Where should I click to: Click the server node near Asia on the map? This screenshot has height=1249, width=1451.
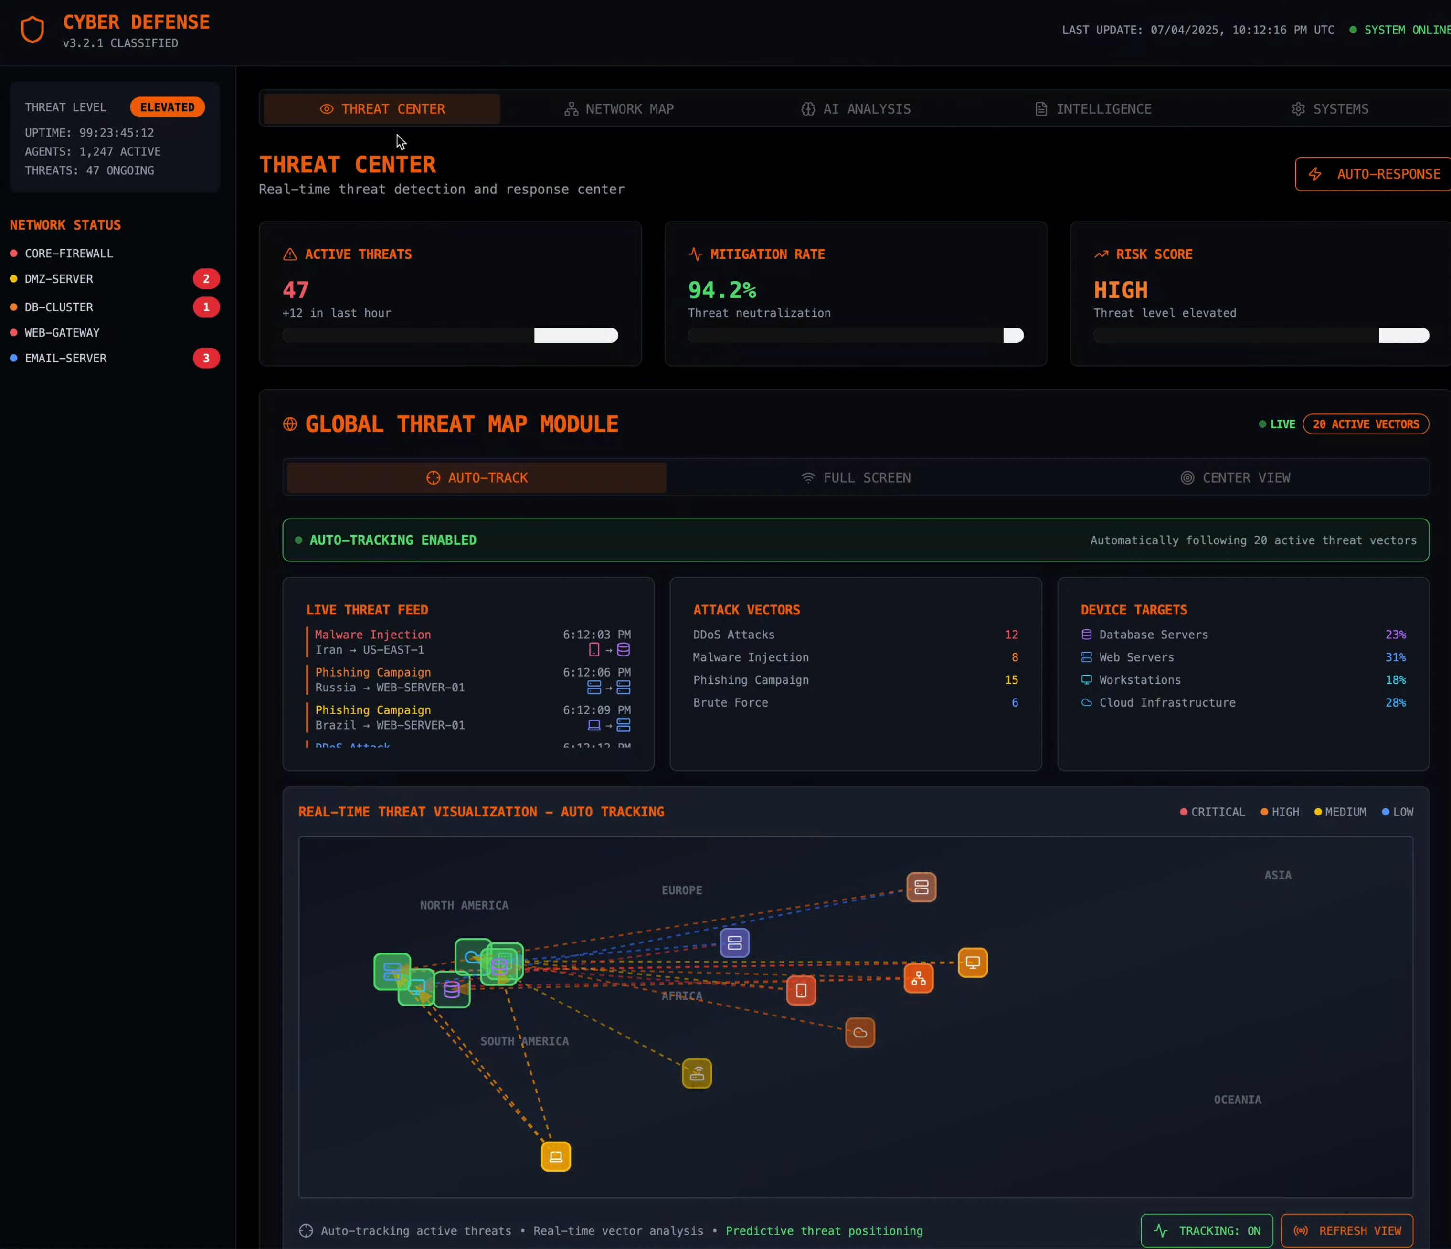pyautogui.click(x=921, y=887)
